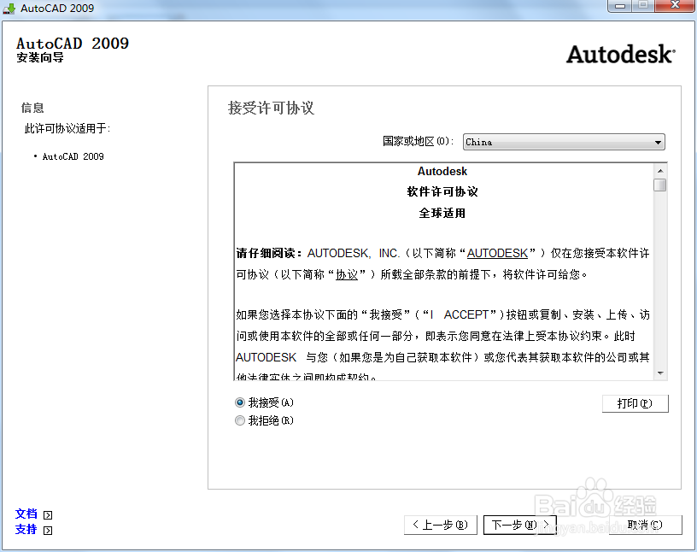697x552 pixels.
Task: Click the license text scroll-up arrow
Action: [x=660, y=171]
